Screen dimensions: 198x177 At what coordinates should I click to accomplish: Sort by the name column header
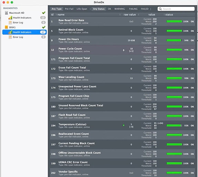click(61, 15)
